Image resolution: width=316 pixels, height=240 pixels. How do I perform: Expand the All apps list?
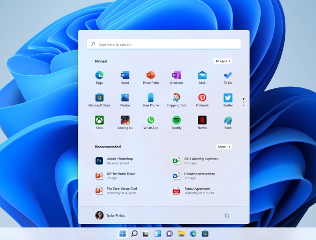223,61
